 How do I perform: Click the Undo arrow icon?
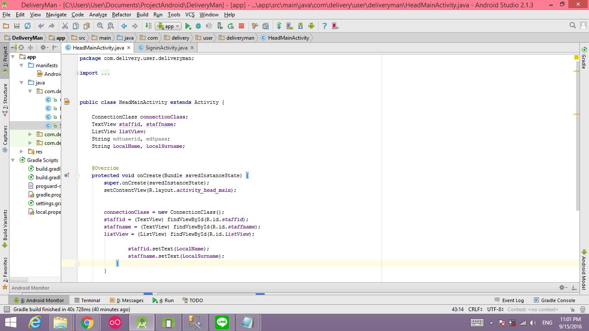41,26
